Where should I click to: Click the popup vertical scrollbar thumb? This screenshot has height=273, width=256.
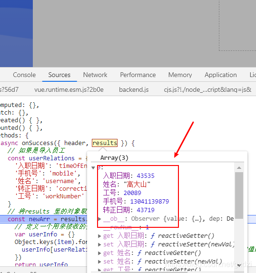[x=239, y=195]
